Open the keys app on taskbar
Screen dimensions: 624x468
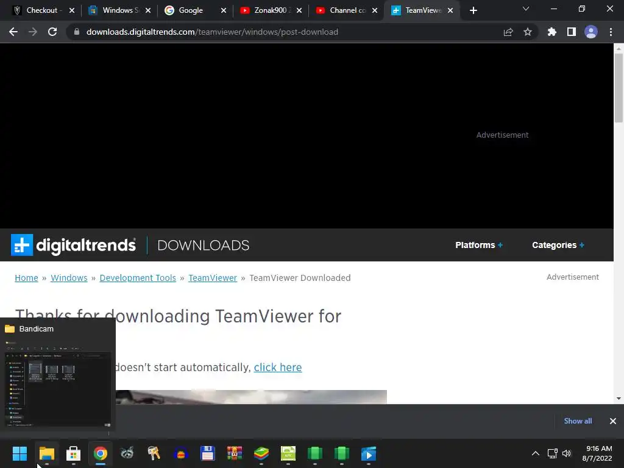point(154,453)
